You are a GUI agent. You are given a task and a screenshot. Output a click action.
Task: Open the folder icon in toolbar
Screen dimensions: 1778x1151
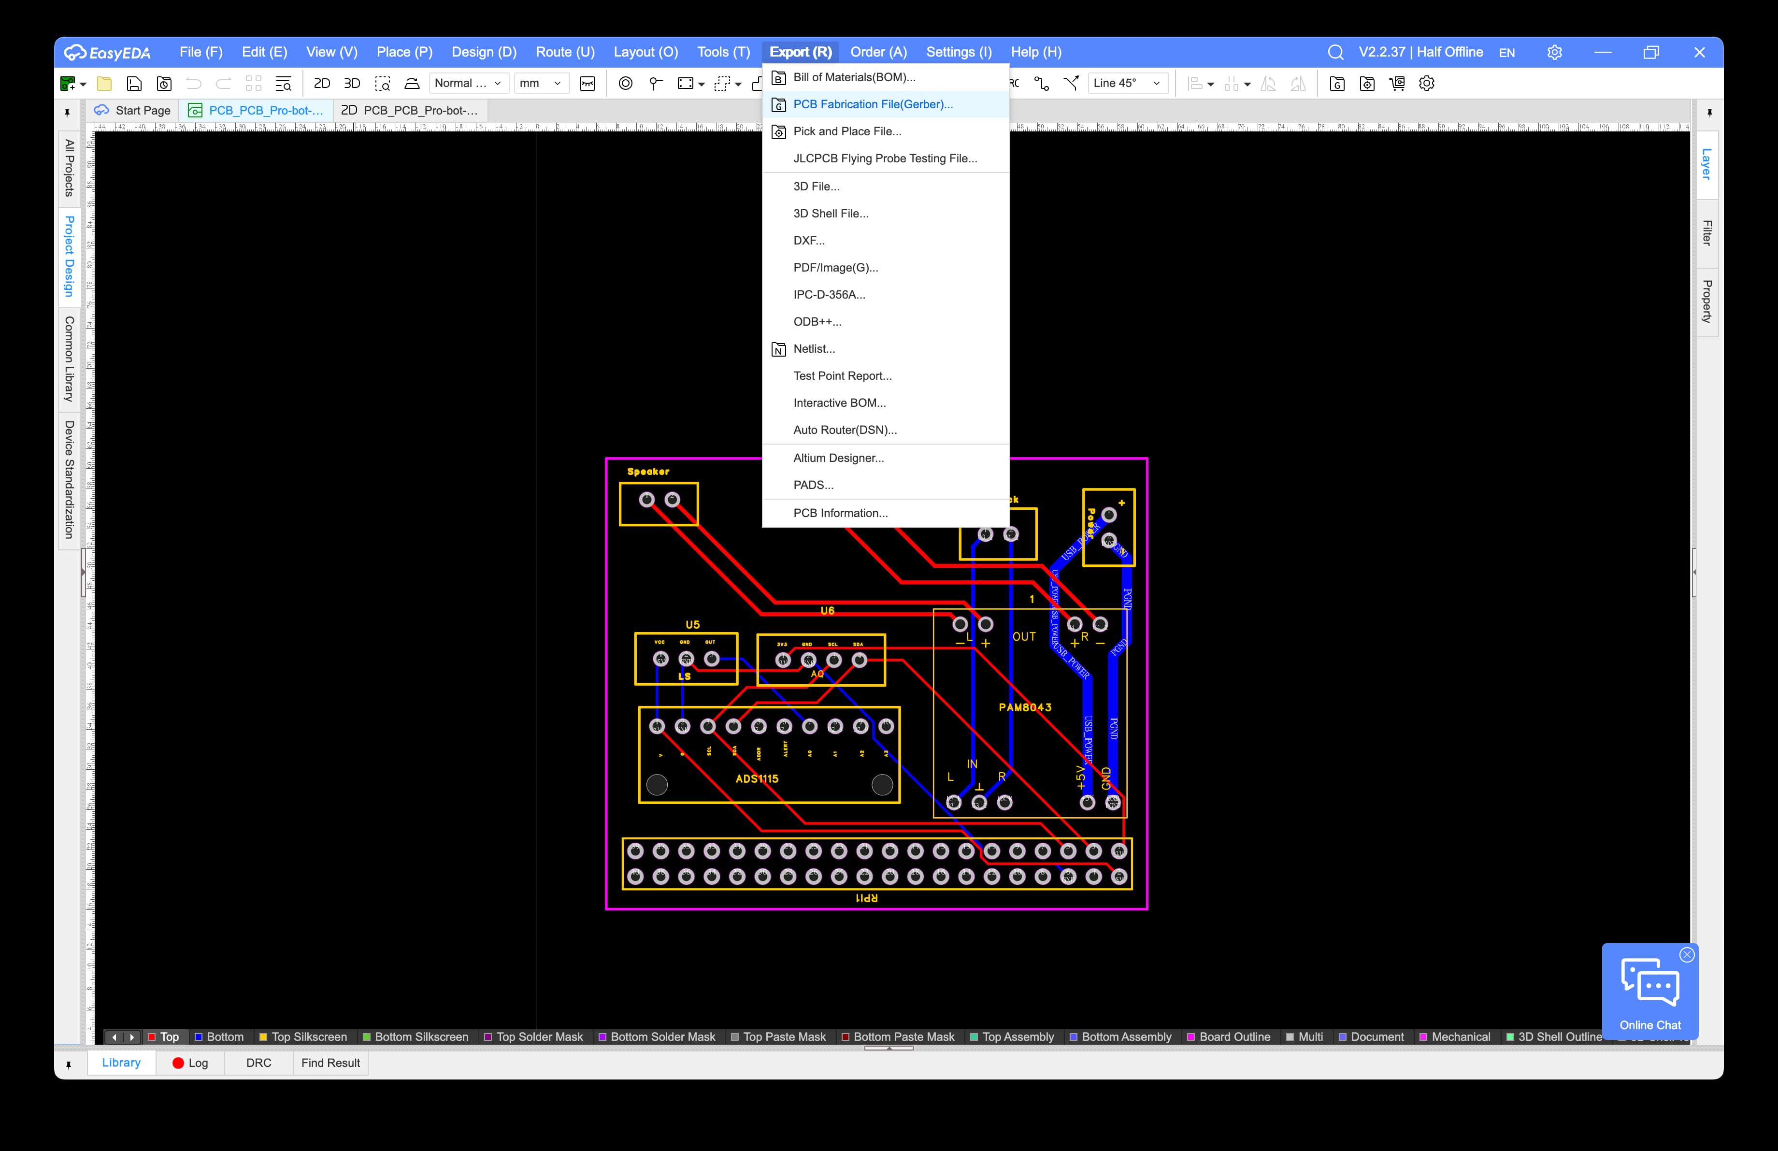(104, 84)
